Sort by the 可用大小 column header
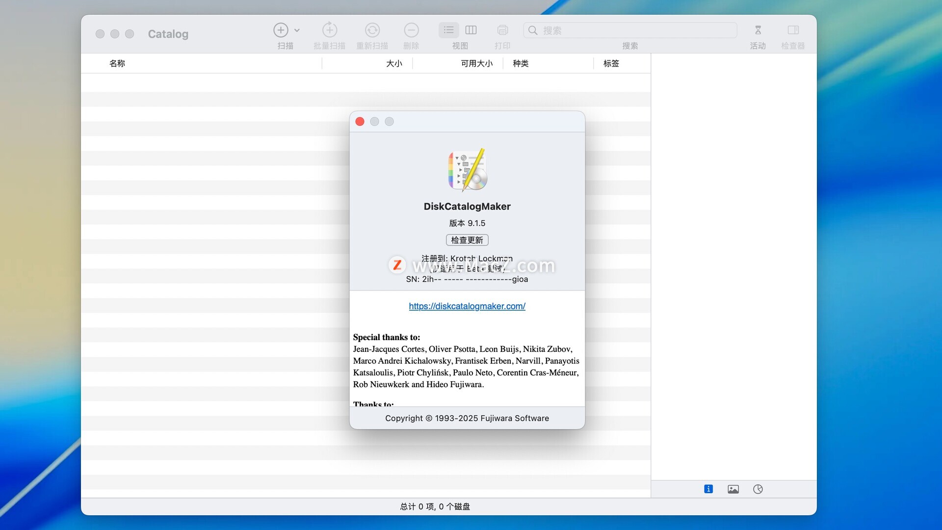 click(x=477, y=63)
